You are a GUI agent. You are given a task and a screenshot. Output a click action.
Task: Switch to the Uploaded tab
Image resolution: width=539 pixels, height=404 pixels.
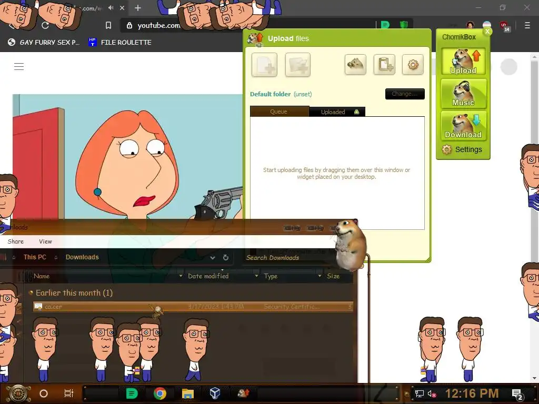click(x=337, y=112)
